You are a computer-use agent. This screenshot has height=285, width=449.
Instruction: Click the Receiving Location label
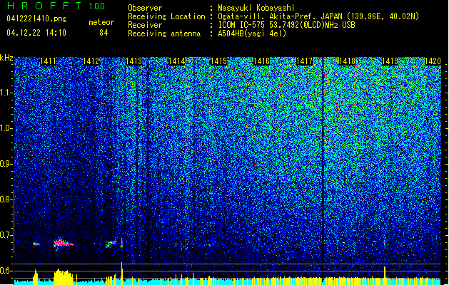click(x=166, y=16)
